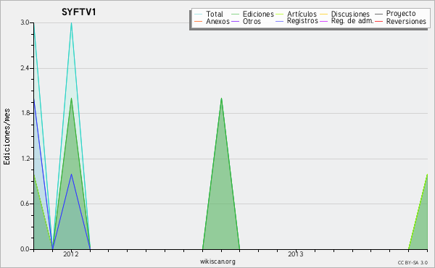Click the Ediciones/mes y-axis label
Image resolution: width=435 pixels, height=268 pixels.
7,137
